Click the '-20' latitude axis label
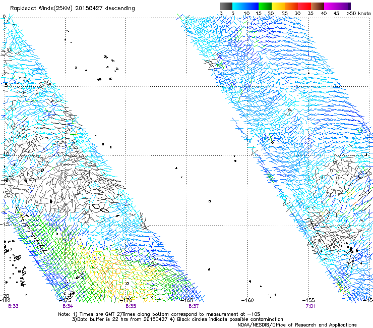 click(5, 296)
